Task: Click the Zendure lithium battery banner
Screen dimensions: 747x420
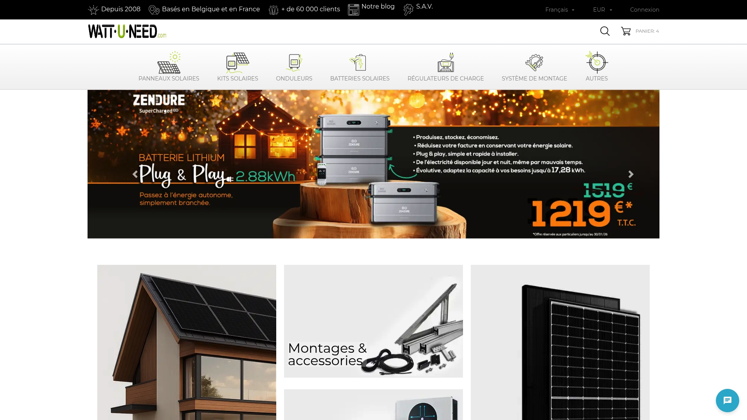Action: [373, 164]
